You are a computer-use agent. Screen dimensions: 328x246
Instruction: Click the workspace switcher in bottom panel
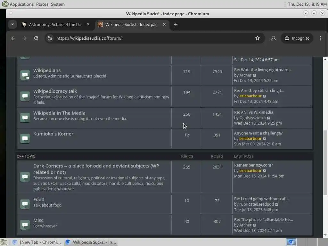coord(307,242)
